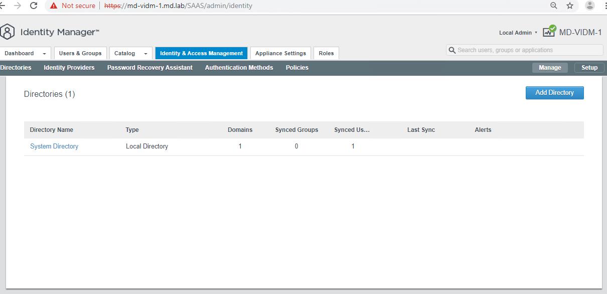Image resolution: width=607 pixels, height=294 pixels.
Task: Click the Not secure warning icon
Action: (x=54, y=6)
